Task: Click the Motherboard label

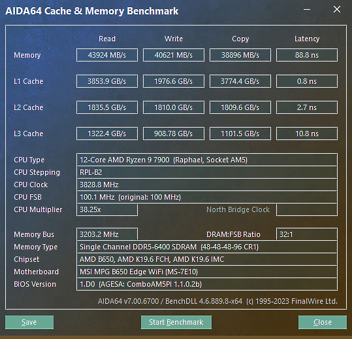Action: coord(36,272)
